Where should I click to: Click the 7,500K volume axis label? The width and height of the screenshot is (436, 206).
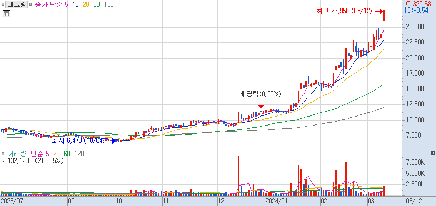[x=415, y=162]
